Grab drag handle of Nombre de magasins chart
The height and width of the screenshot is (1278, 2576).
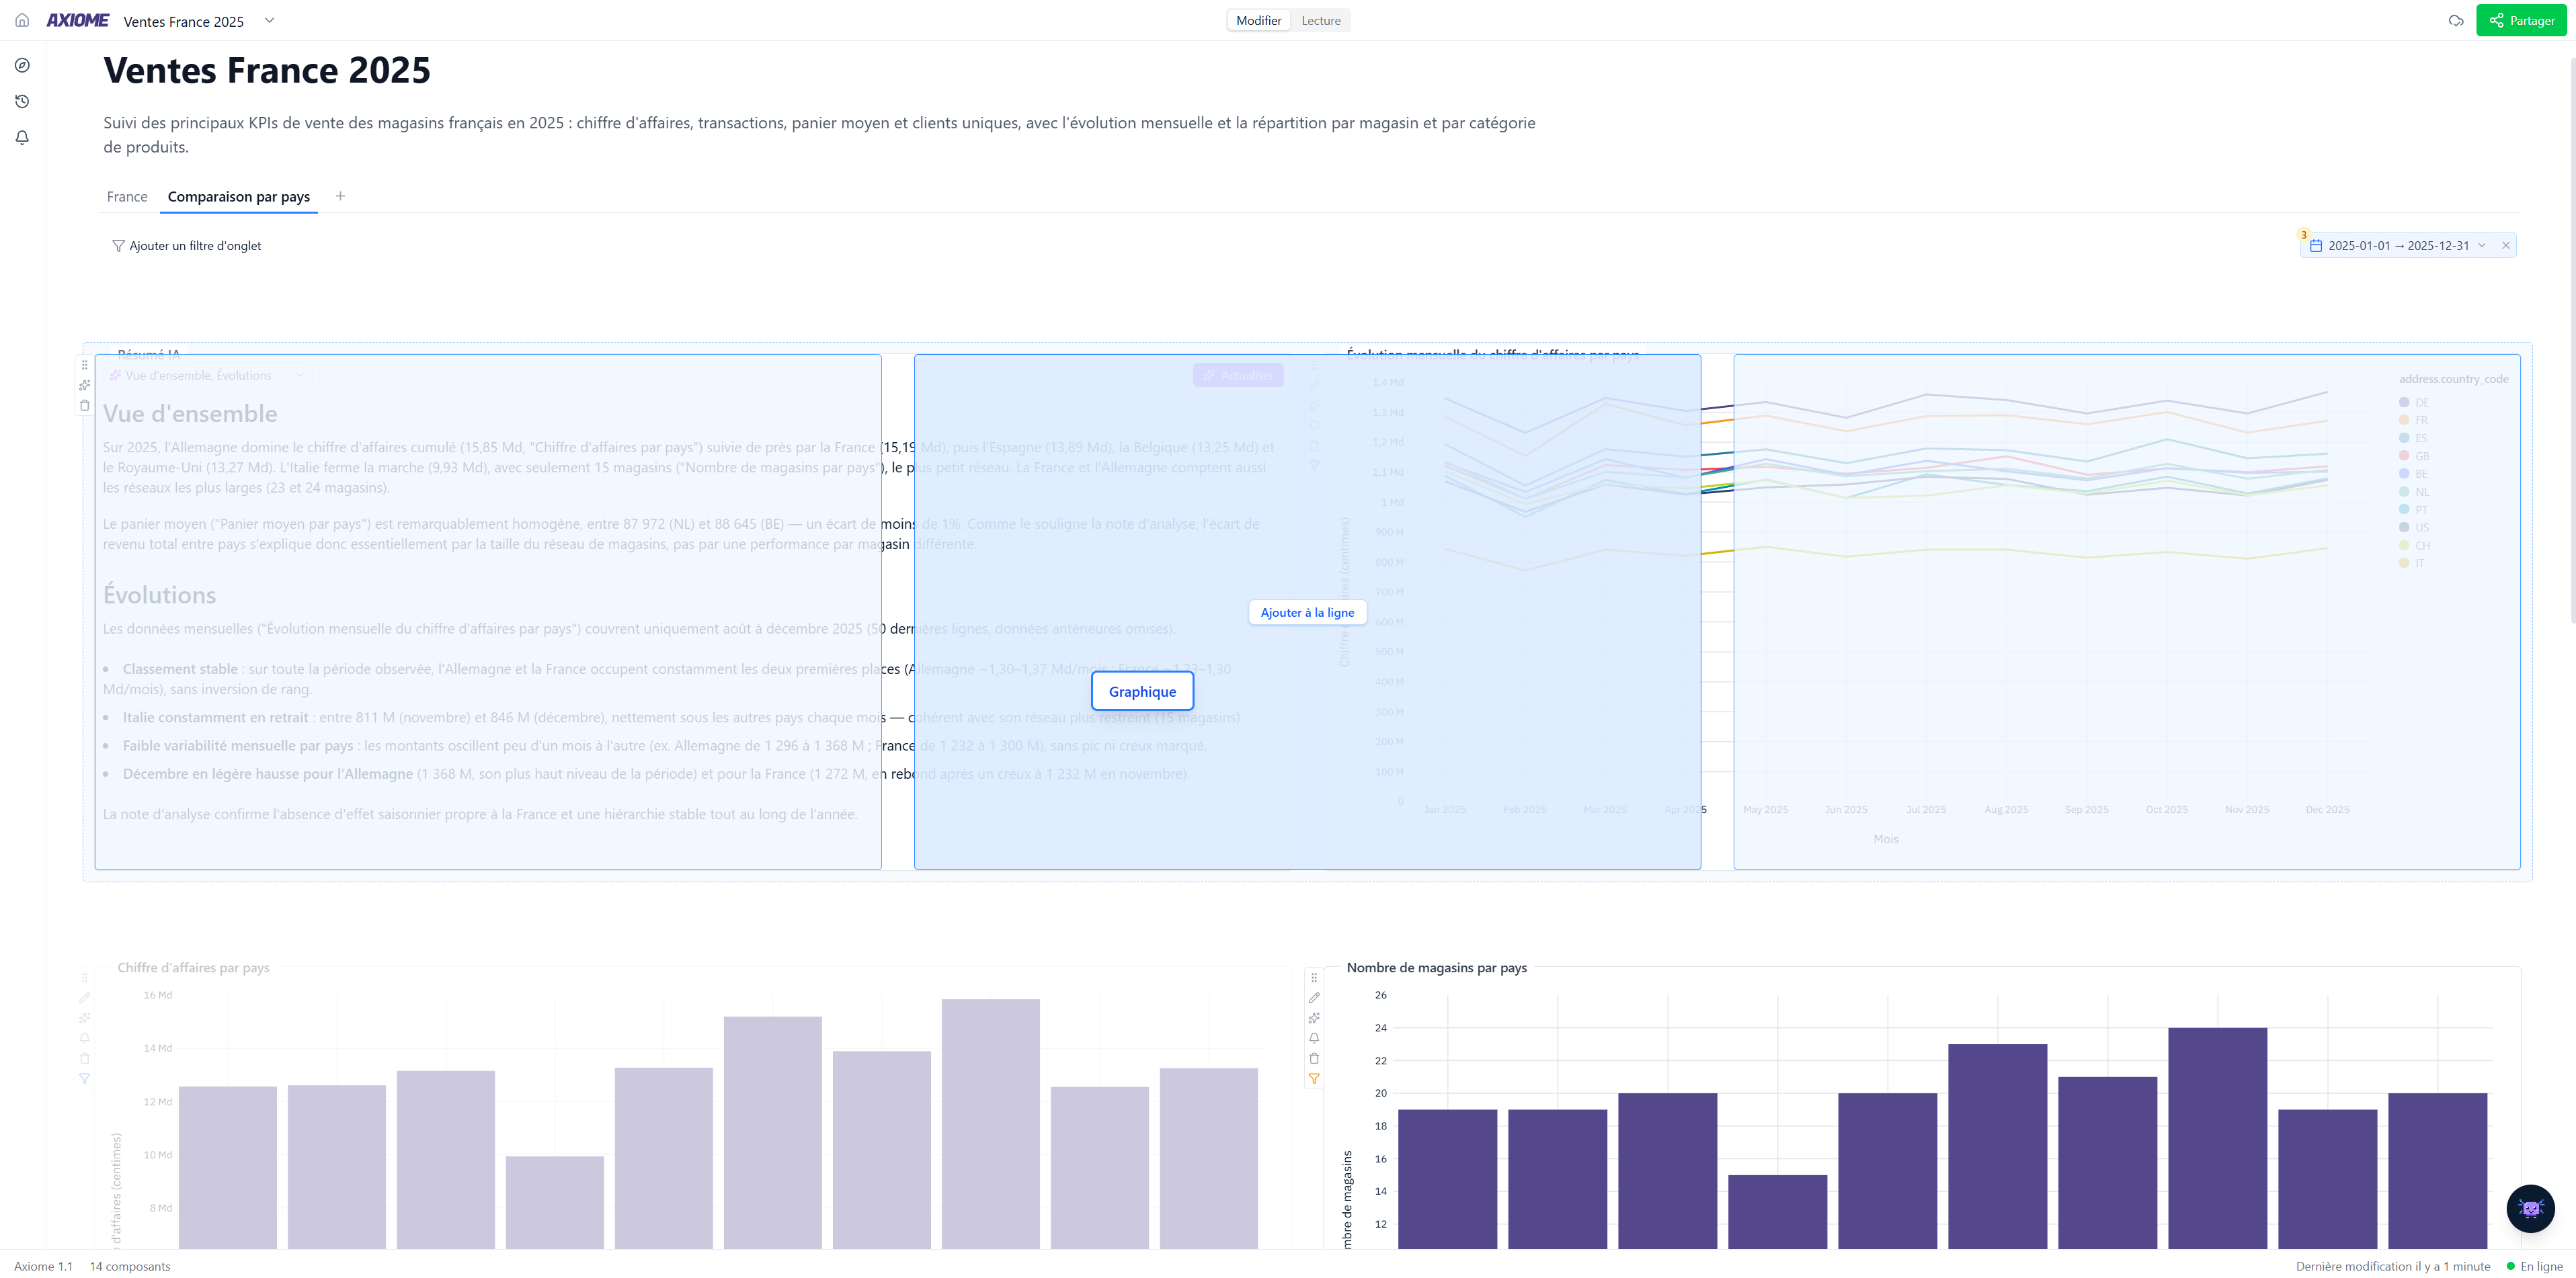pyautogui.click(x=1314, y=977)
